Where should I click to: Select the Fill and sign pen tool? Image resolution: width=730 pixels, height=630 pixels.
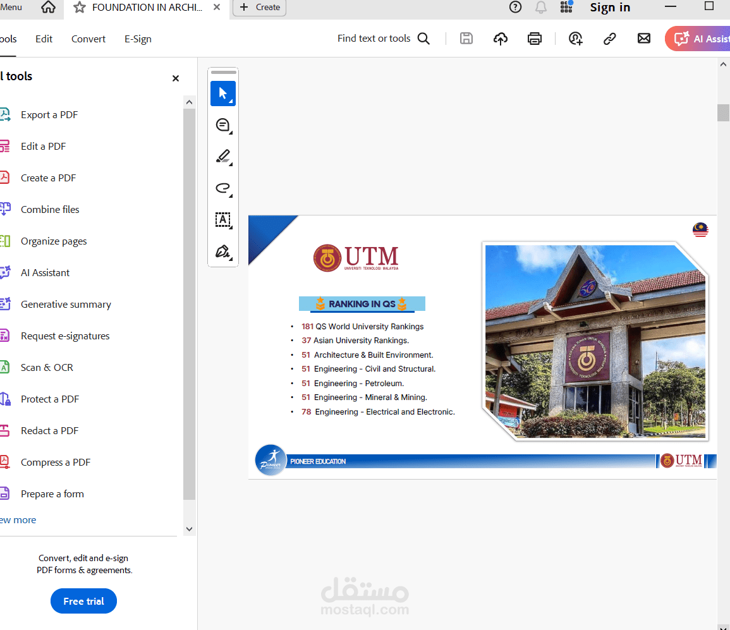click(223, 251)
